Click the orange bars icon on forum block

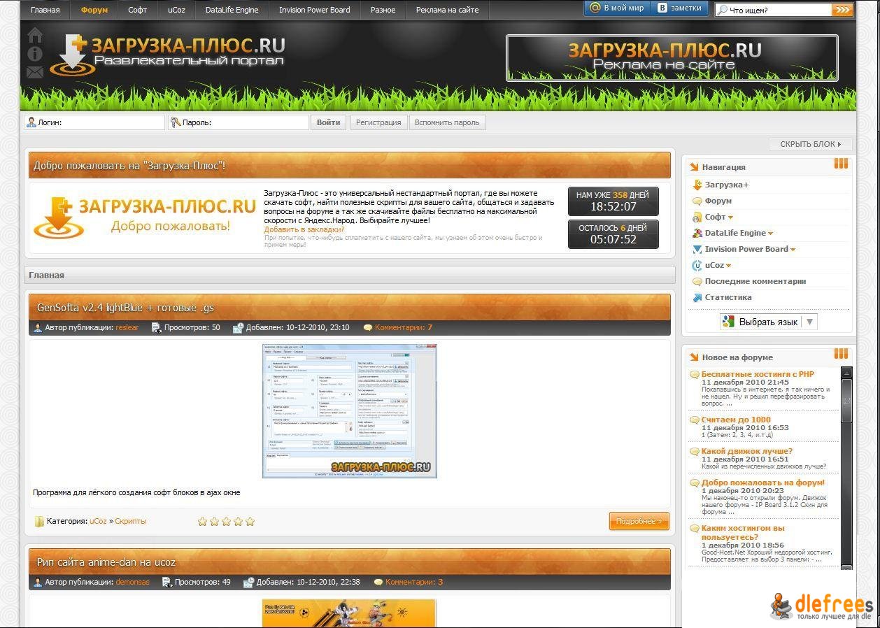[840, 354]
